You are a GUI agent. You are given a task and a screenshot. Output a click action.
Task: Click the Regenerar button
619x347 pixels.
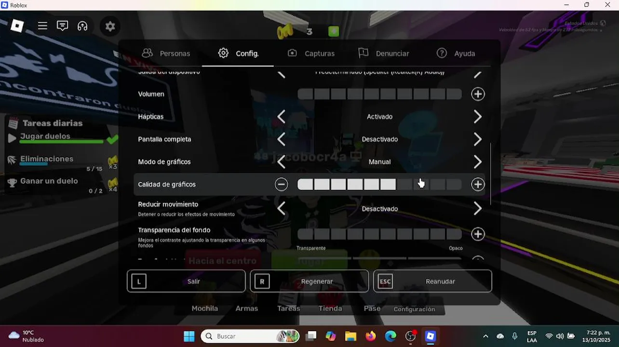tap(309, 281)
